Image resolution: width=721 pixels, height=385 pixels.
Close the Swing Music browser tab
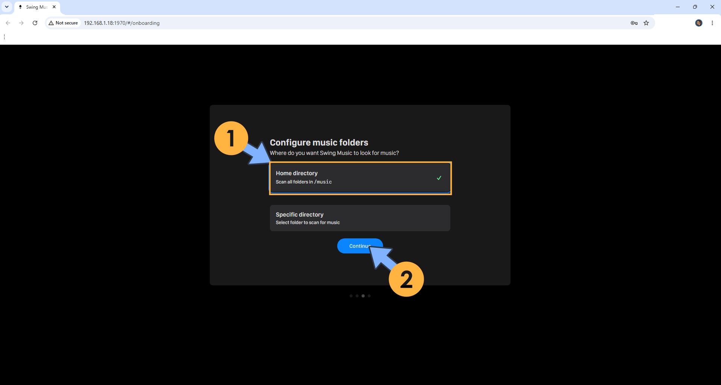tap(54, 7)
